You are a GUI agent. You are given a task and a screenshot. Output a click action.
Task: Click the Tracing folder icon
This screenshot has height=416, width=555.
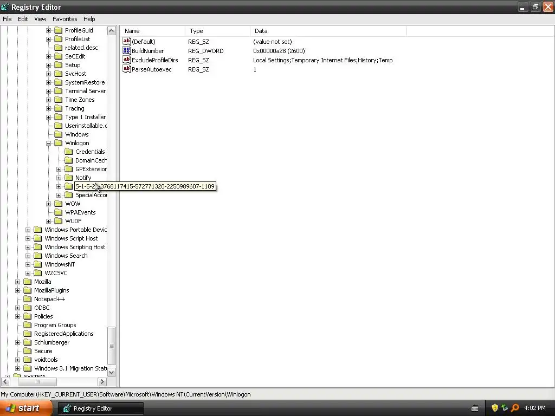[59, 108]
